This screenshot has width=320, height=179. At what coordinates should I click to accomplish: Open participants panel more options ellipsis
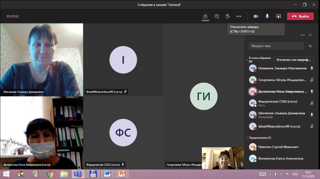(x=303, y=35)
